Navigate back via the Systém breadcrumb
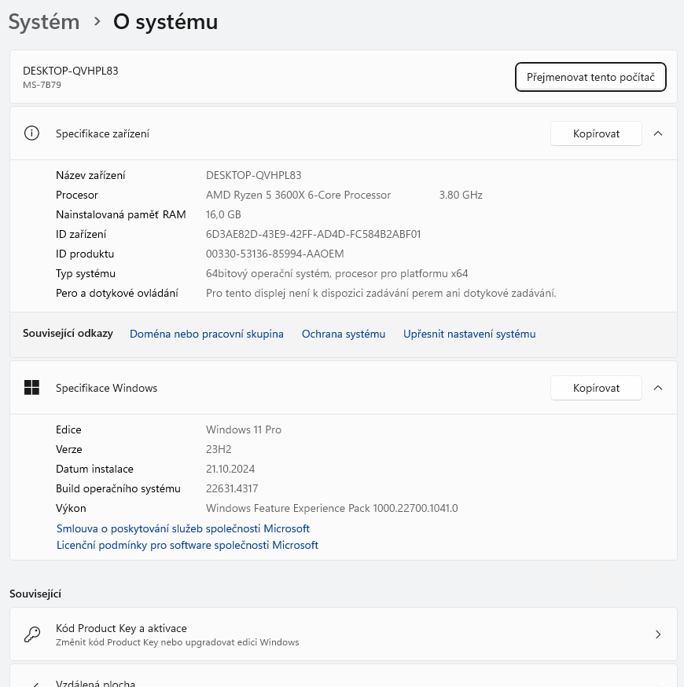The width and height of the screenshot is (684, 687). point(43,22)
